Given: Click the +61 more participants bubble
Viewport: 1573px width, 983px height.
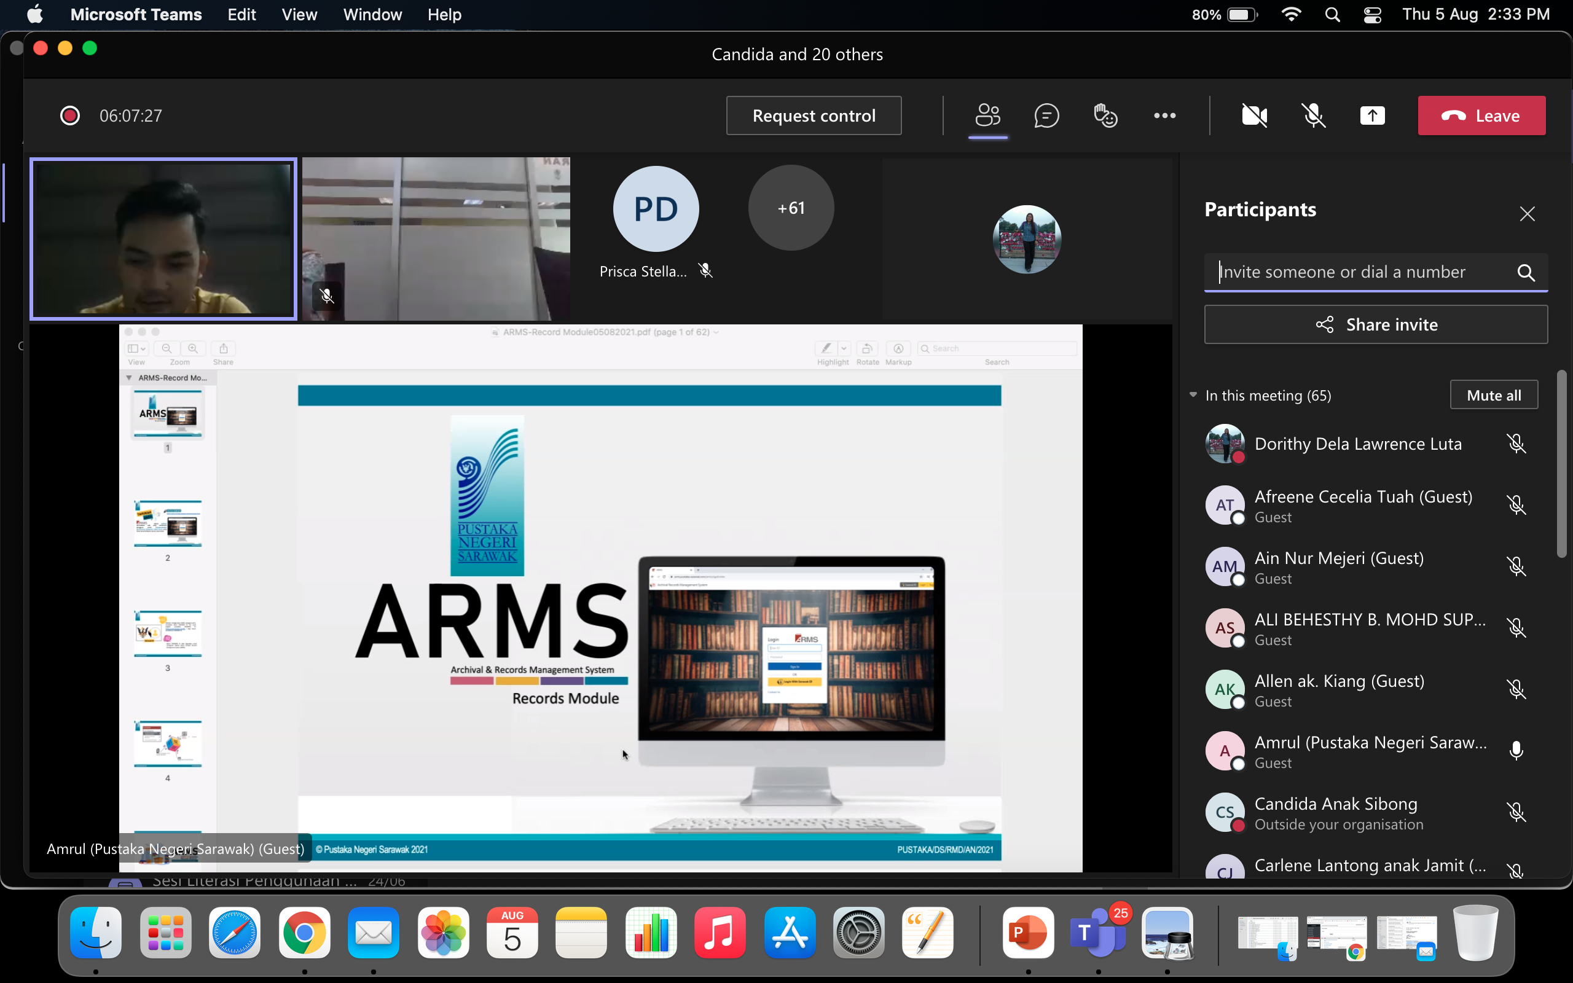Looking at the screenshot, I should [x=791, y=208].
